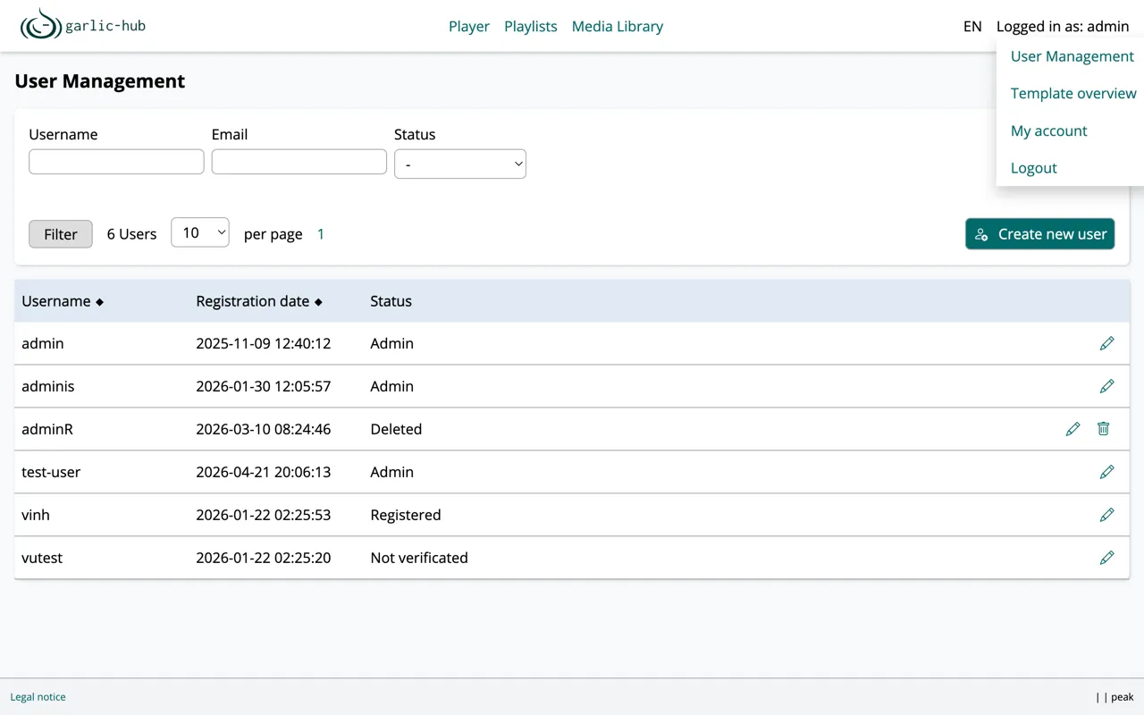Click the date "2025-11-09 12:40:12"
This screenshot has width=1144, height=715.
[264, 343]
